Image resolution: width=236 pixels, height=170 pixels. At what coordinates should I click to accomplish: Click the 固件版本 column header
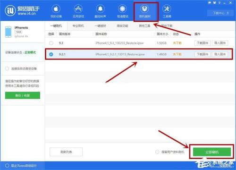coord(65,34)
